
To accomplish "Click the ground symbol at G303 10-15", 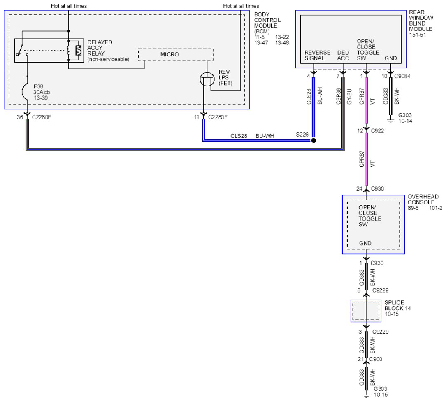I will click(x=366, y=395).
